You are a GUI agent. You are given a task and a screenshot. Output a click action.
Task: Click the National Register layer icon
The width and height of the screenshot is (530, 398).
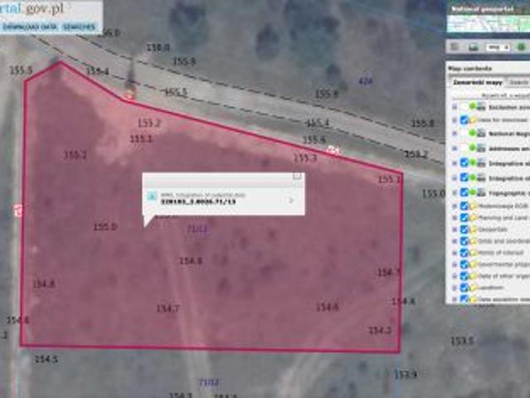click(x=479, y=132)
